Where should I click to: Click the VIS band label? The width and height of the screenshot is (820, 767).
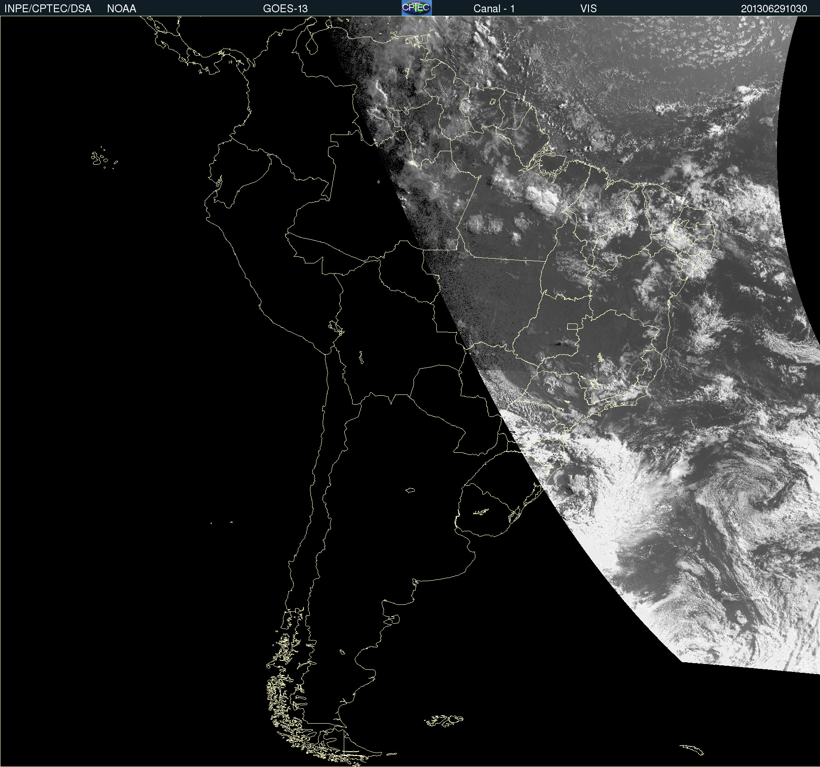coord(588,9)
